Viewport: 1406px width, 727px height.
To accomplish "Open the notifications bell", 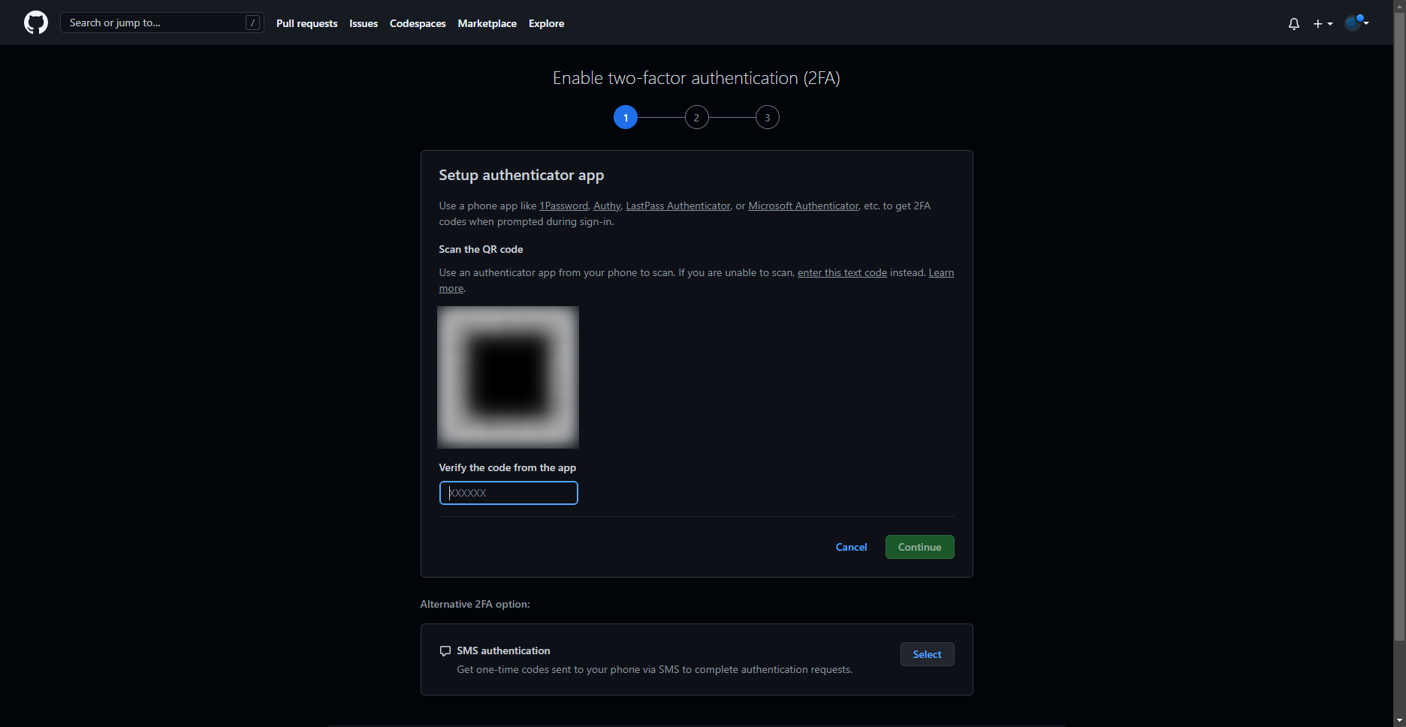I will click(x=1293, y=23).
